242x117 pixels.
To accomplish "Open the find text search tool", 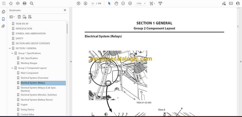I will 32,3.
